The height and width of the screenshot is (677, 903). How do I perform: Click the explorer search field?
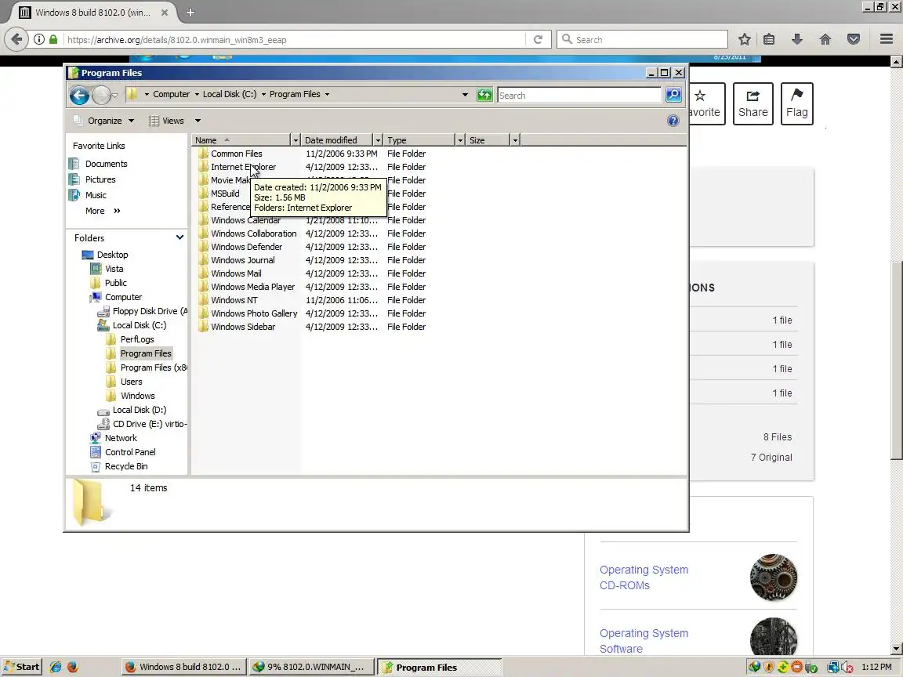[578, 95]
